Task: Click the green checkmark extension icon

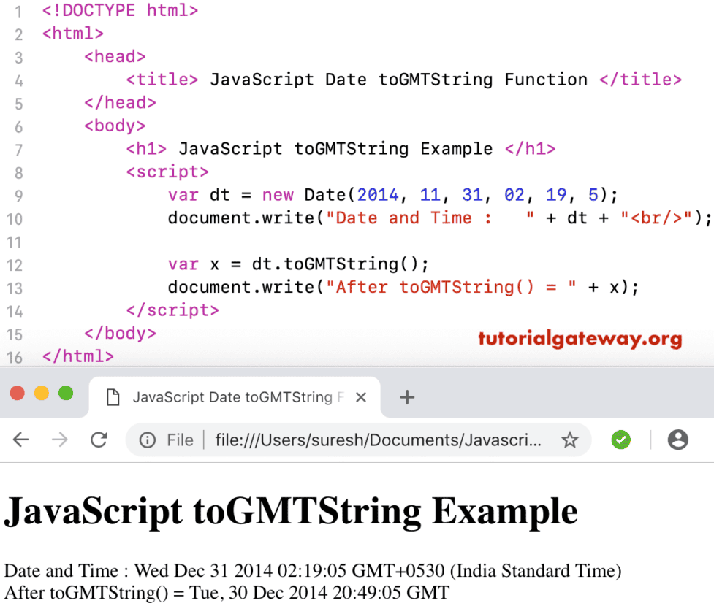Action: (x=620, y=440)
